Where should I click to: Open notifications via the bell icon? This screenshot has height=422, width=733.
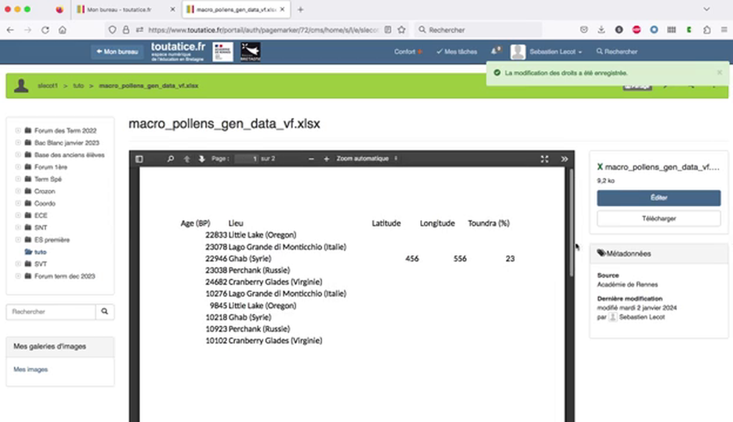click(493, 51)
